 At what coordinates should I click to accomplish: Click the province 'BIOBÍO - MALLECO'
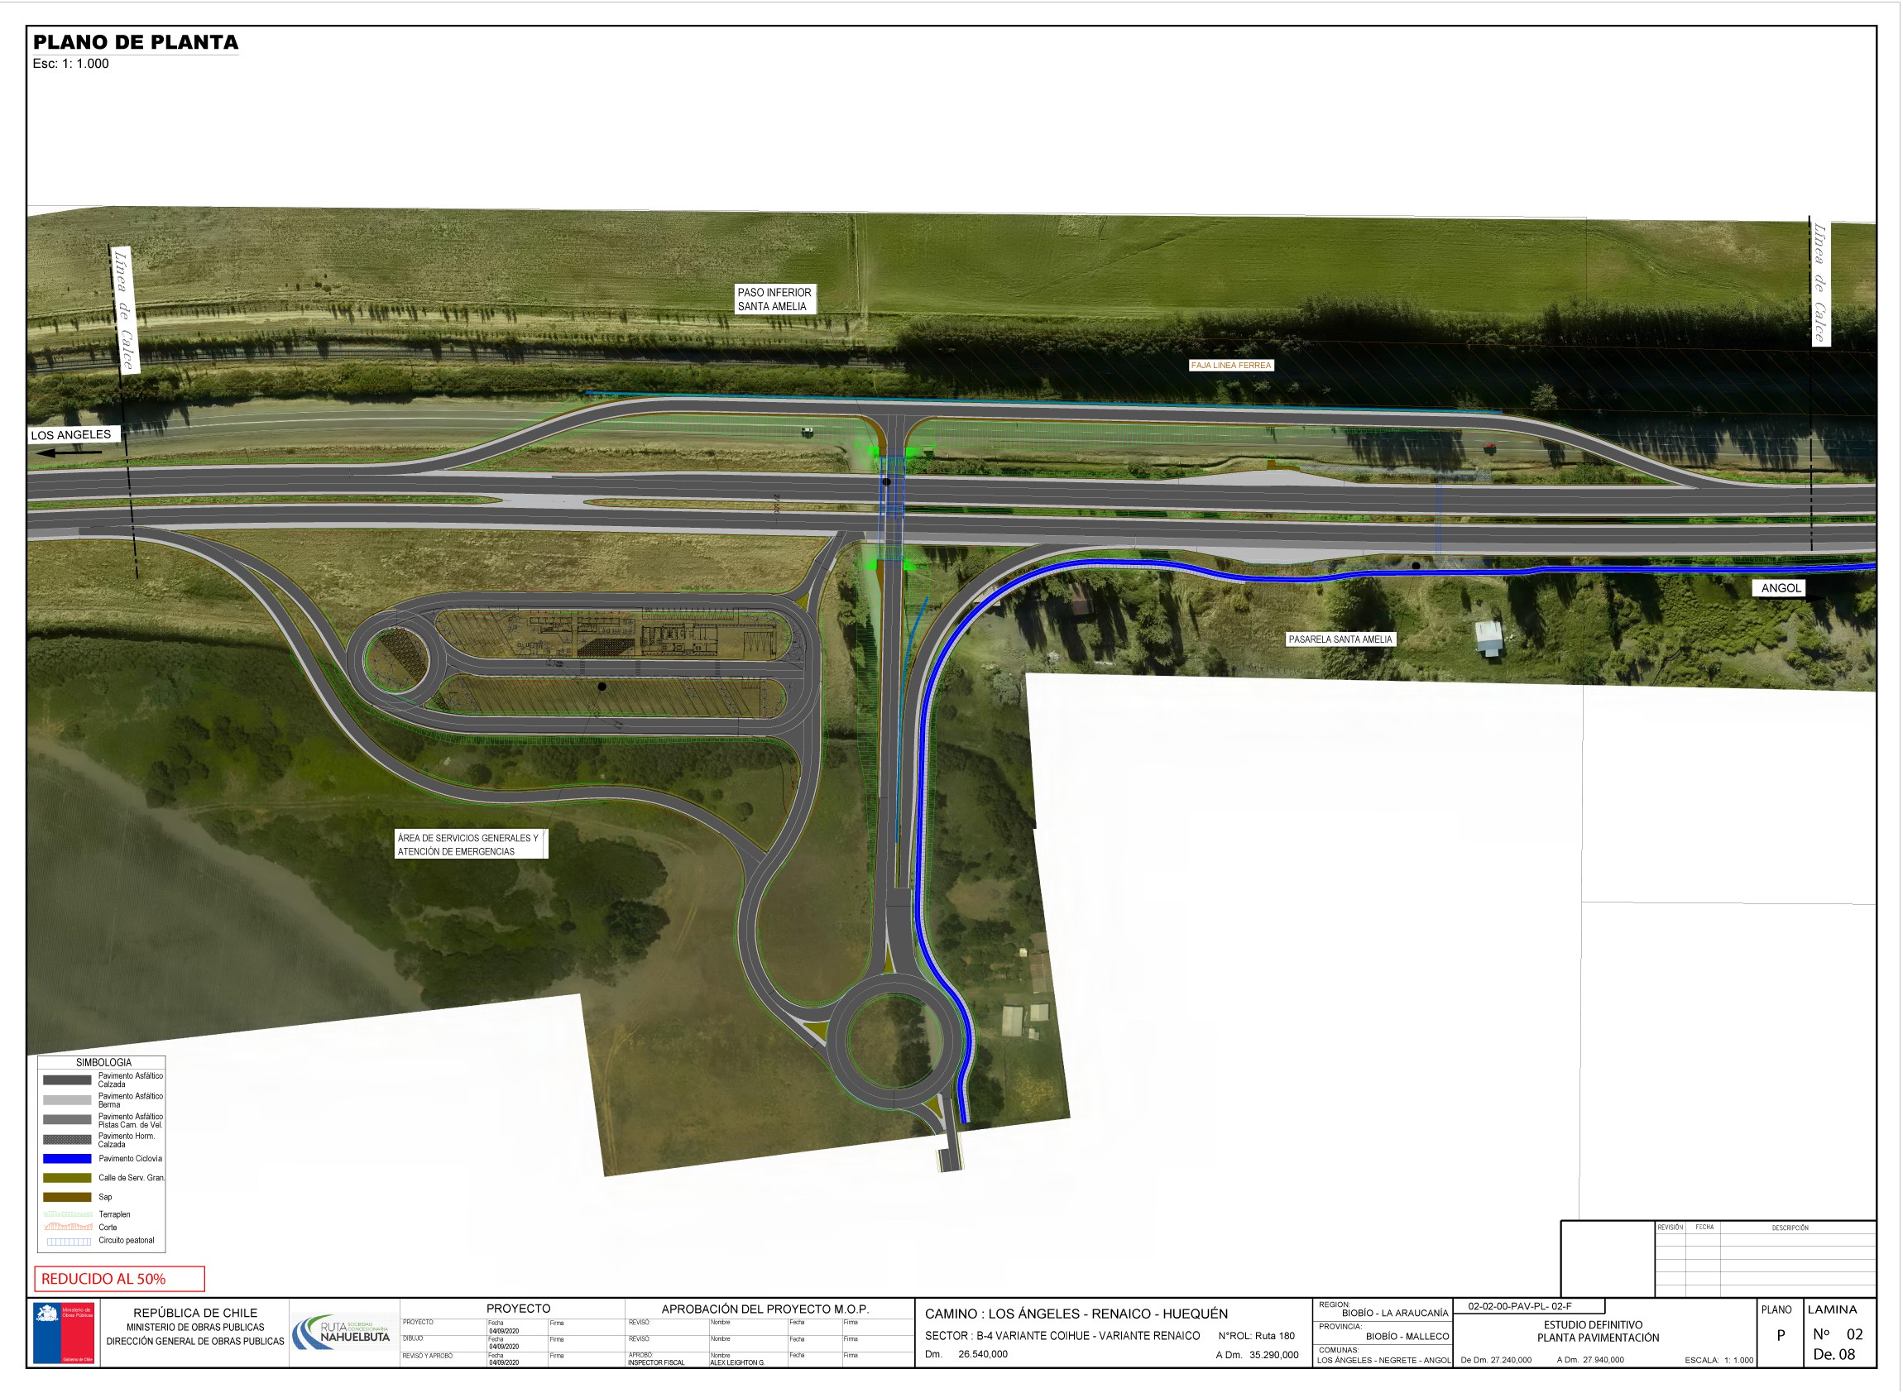1407,1338
